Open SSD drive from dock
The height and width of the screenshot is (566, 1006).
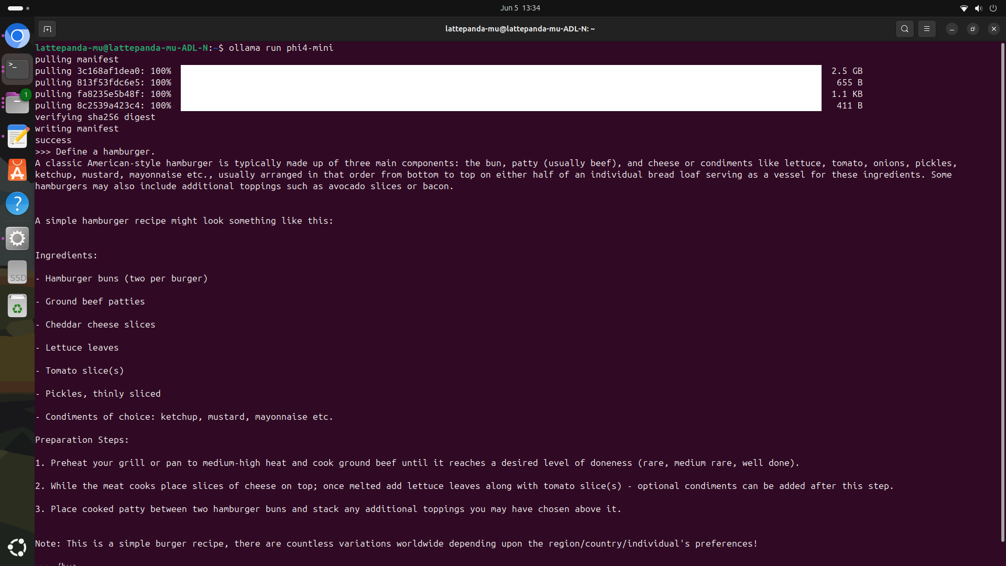(17, 273)
